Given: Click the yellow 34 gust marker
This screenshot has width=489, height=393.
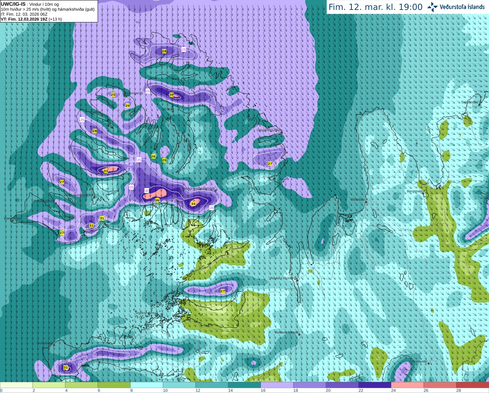Looking at the screenshot, I should [x=193, y=204].
